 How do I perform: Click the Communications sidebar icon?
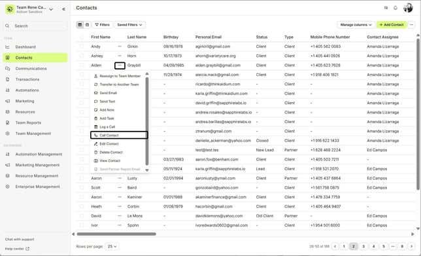[8, 69]
